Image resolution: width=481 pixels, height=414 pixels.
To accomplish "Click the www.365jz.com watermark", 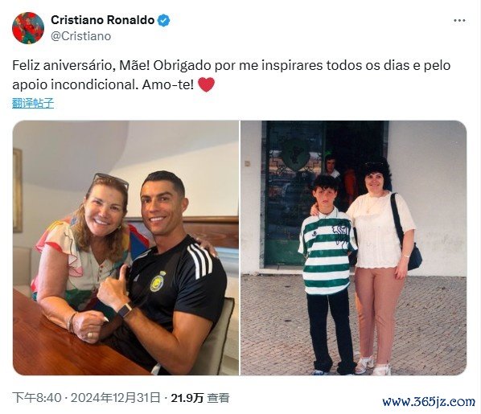I will point(428,401).
